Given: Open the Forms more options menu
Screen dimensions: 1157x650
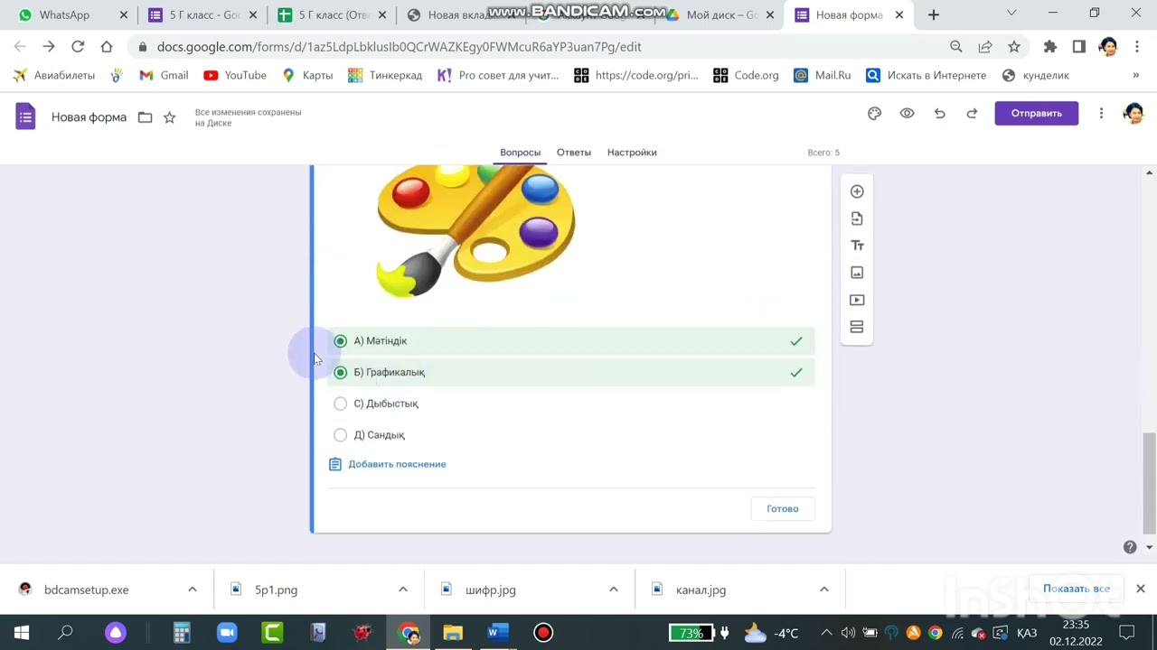Looking at the screenshot, I should (x=1101, y=113).
